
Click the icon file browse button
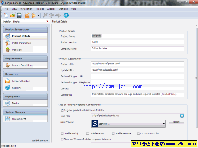coord(182,116)
